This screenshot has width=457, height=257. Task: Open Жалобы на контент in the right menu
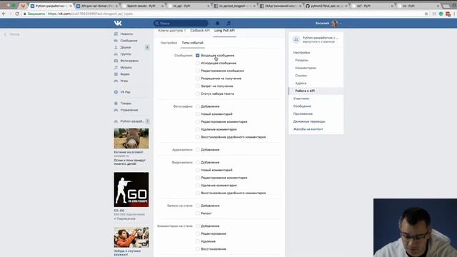[308, 129]
